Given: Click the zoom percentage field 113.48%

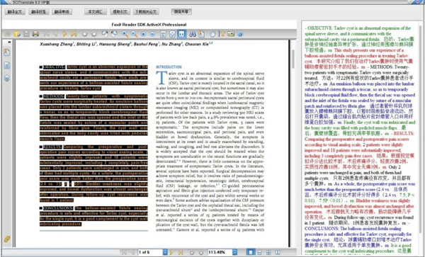Looking at the screenshot, I should pos(220,252).
